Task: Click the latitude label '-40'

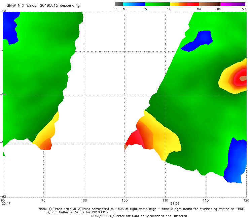Action: pos(3,11)
